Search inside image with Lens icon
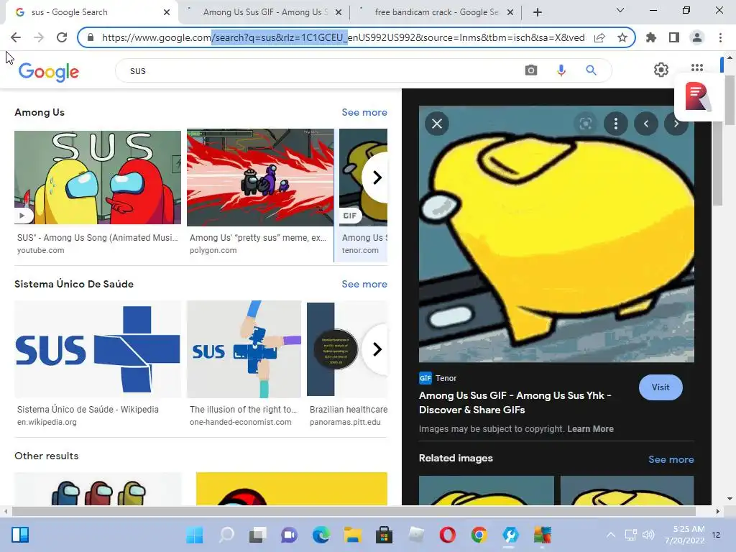Viewport: 736px width, 552px height. [585, 124]
